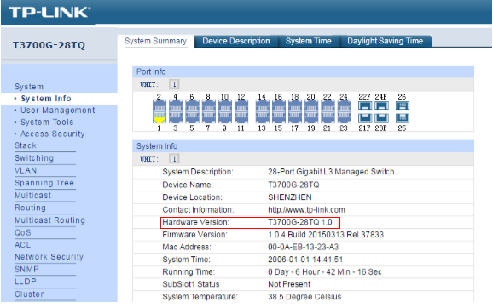This screenshot has height=308, width=493.
Task: Open the Daylight Saving Time tab
Action: pos(386,41)
